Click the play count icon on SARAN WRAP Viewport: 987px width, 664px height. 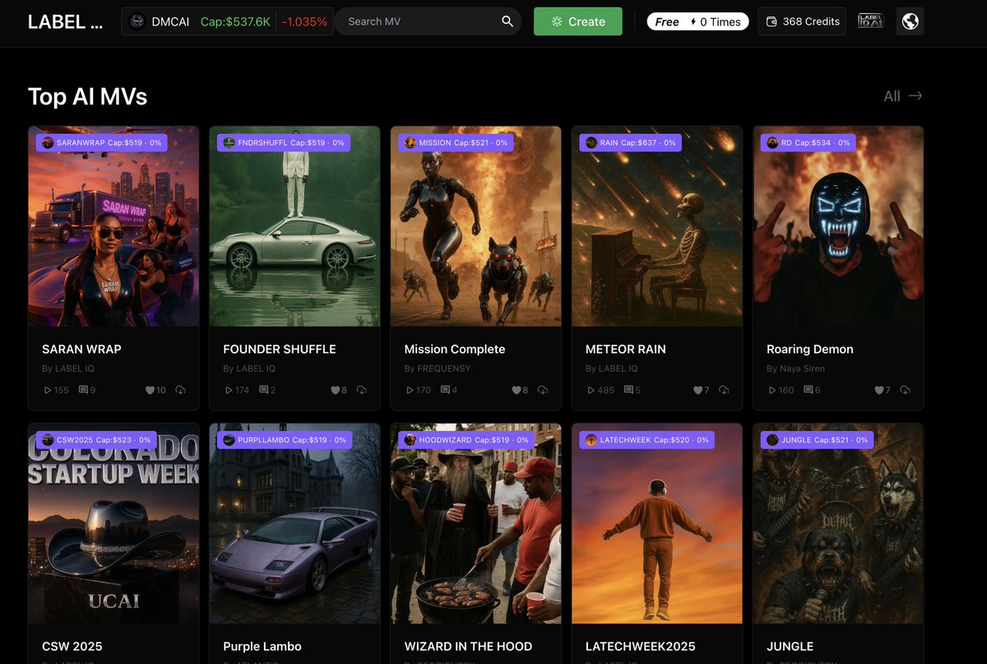pyautogui.click(x=47, y=390)
